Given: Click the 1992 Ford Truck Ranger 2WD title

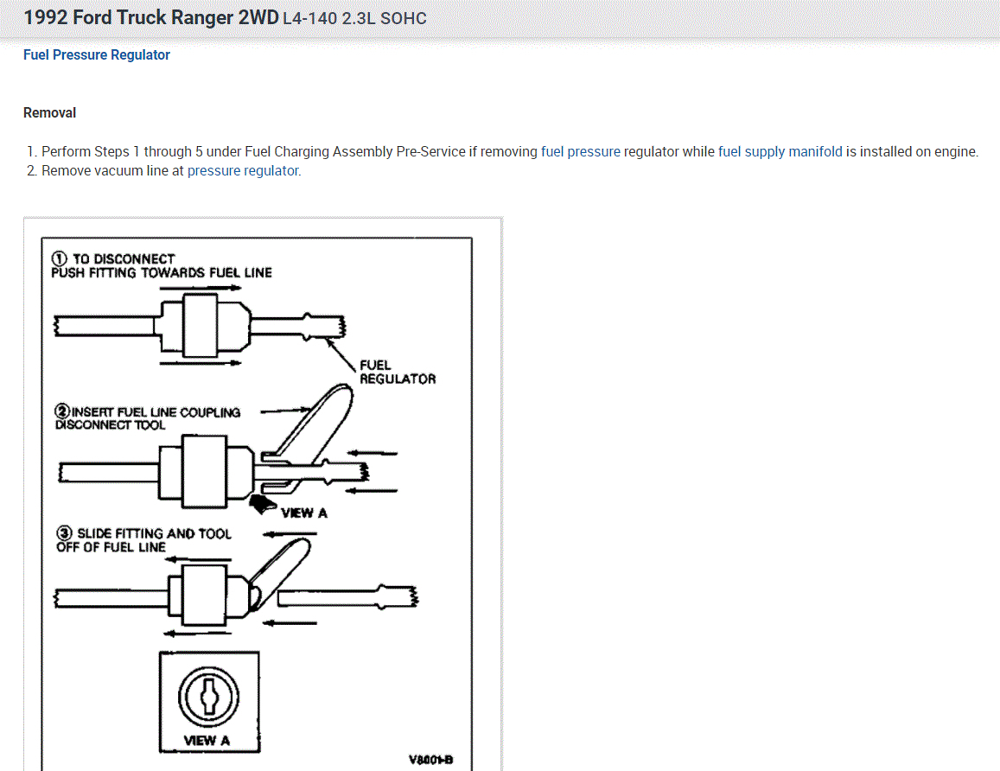Looking at the screenshot, I should click(151, 17).
